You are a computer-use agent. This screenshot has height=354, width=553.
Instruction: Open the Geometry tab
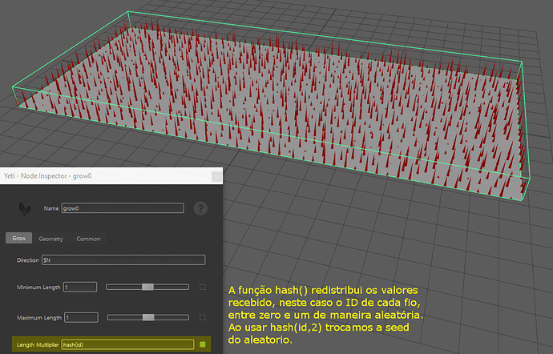click(x=50, y=238)
